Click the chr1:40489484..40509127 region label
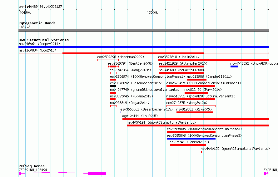This screenshot has width=278, height=177. [40, 7]
